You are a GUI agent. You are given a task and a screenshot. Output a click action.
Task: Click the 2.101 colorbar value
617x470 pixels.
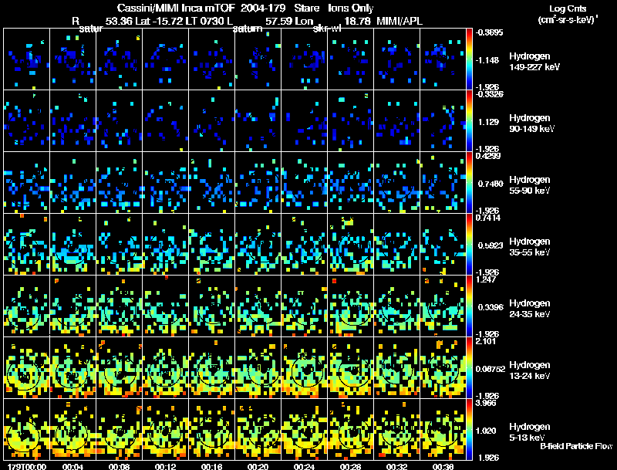486,341
